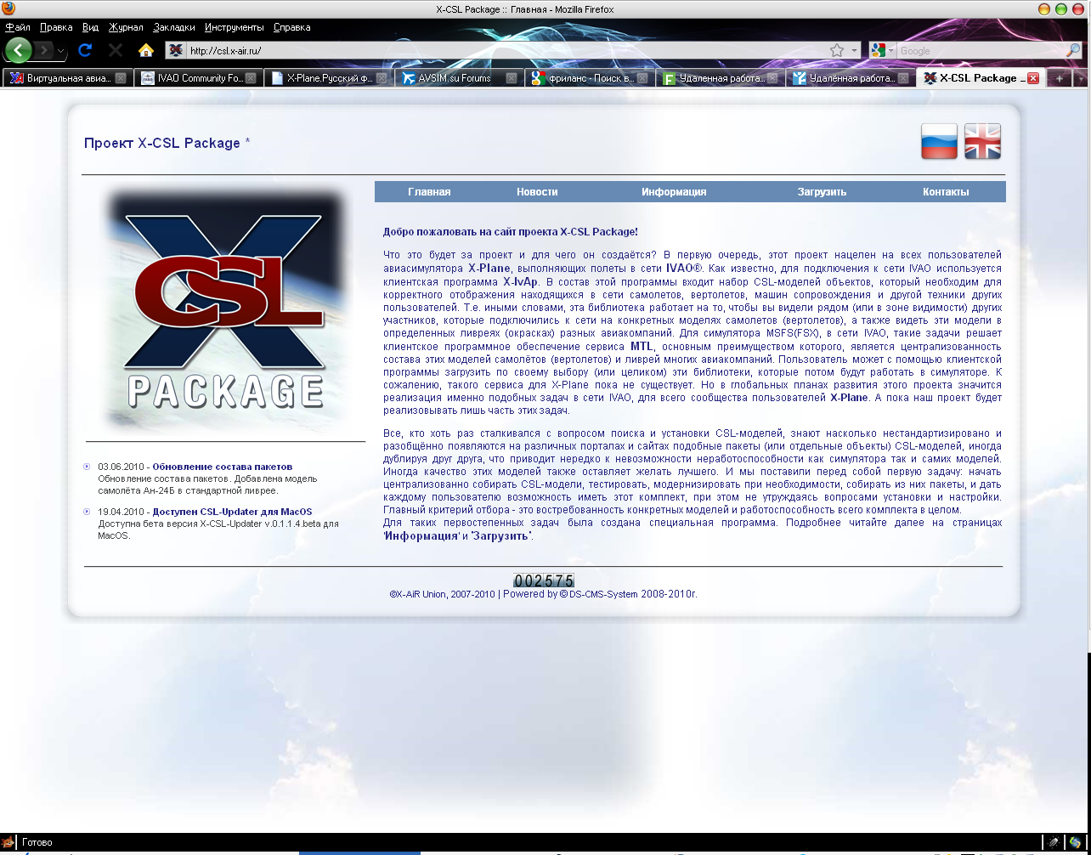Switch to the Виртуальная авиа... tab
1091x855 pixels.
point(67,78)
